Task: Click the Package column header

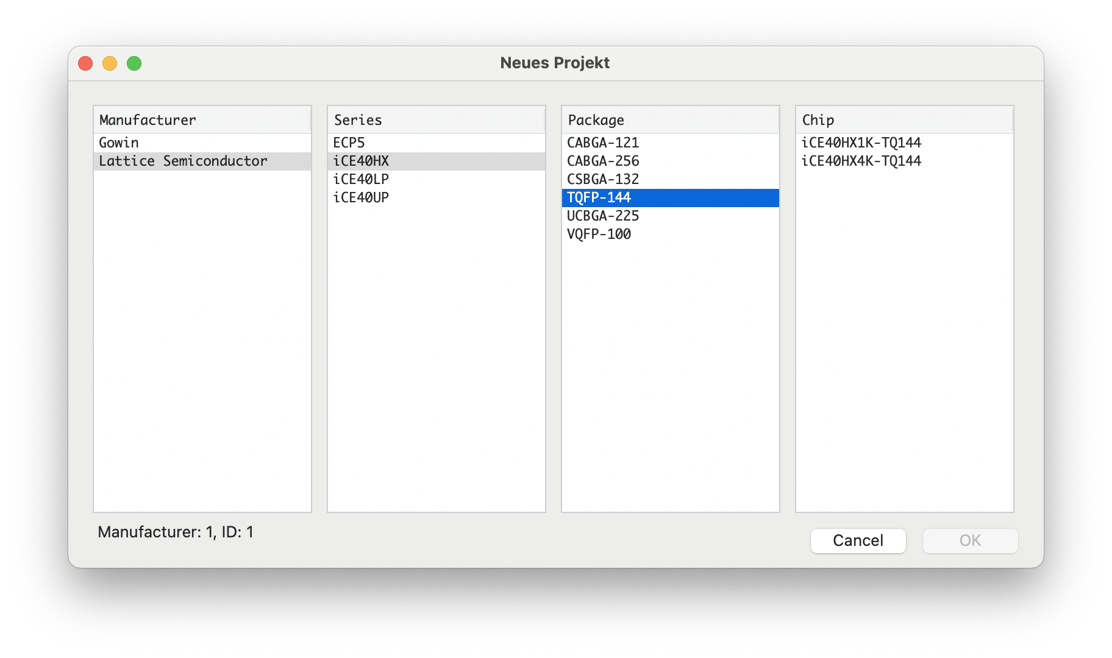Action: 671,120
